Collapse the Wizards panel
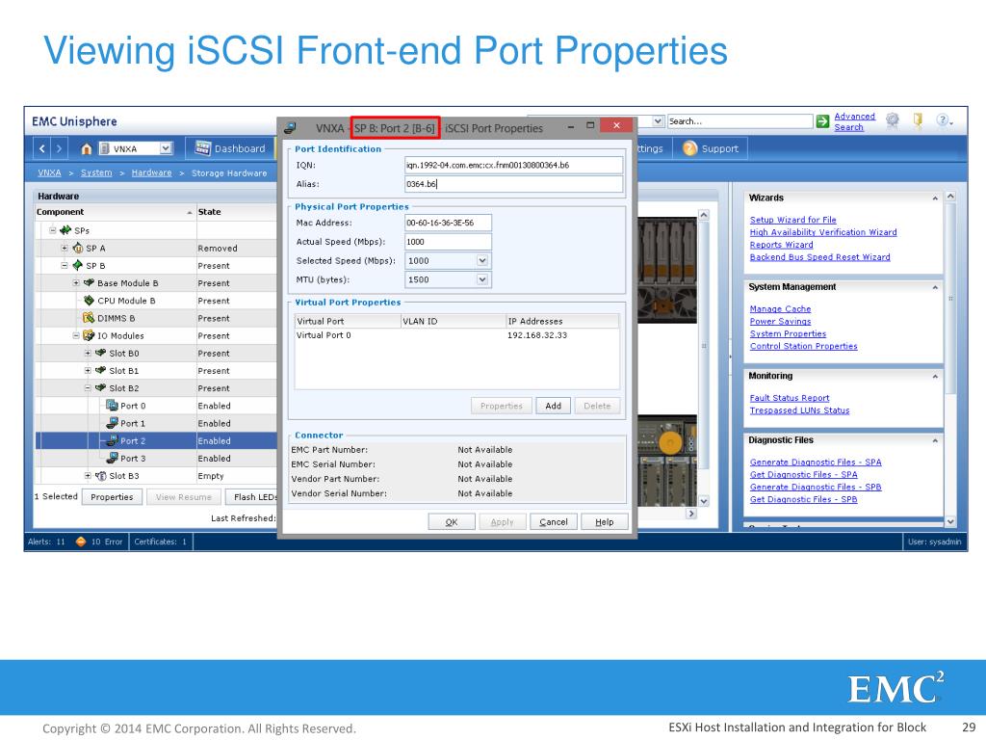This screenshot has width=986, height=740. tap(935, 198)
